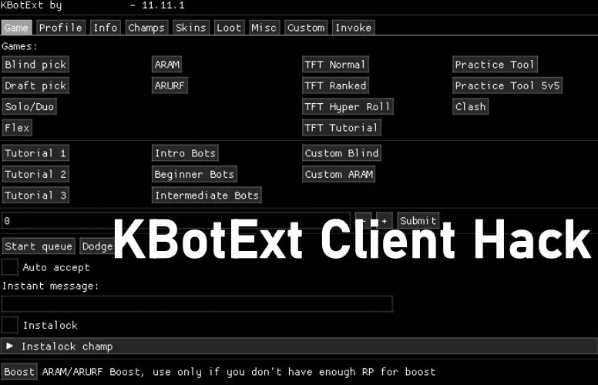The height and width of the screenshot is (385, 598).
Task: Select Intro Bots game
Action: click(x=185, y=153)
